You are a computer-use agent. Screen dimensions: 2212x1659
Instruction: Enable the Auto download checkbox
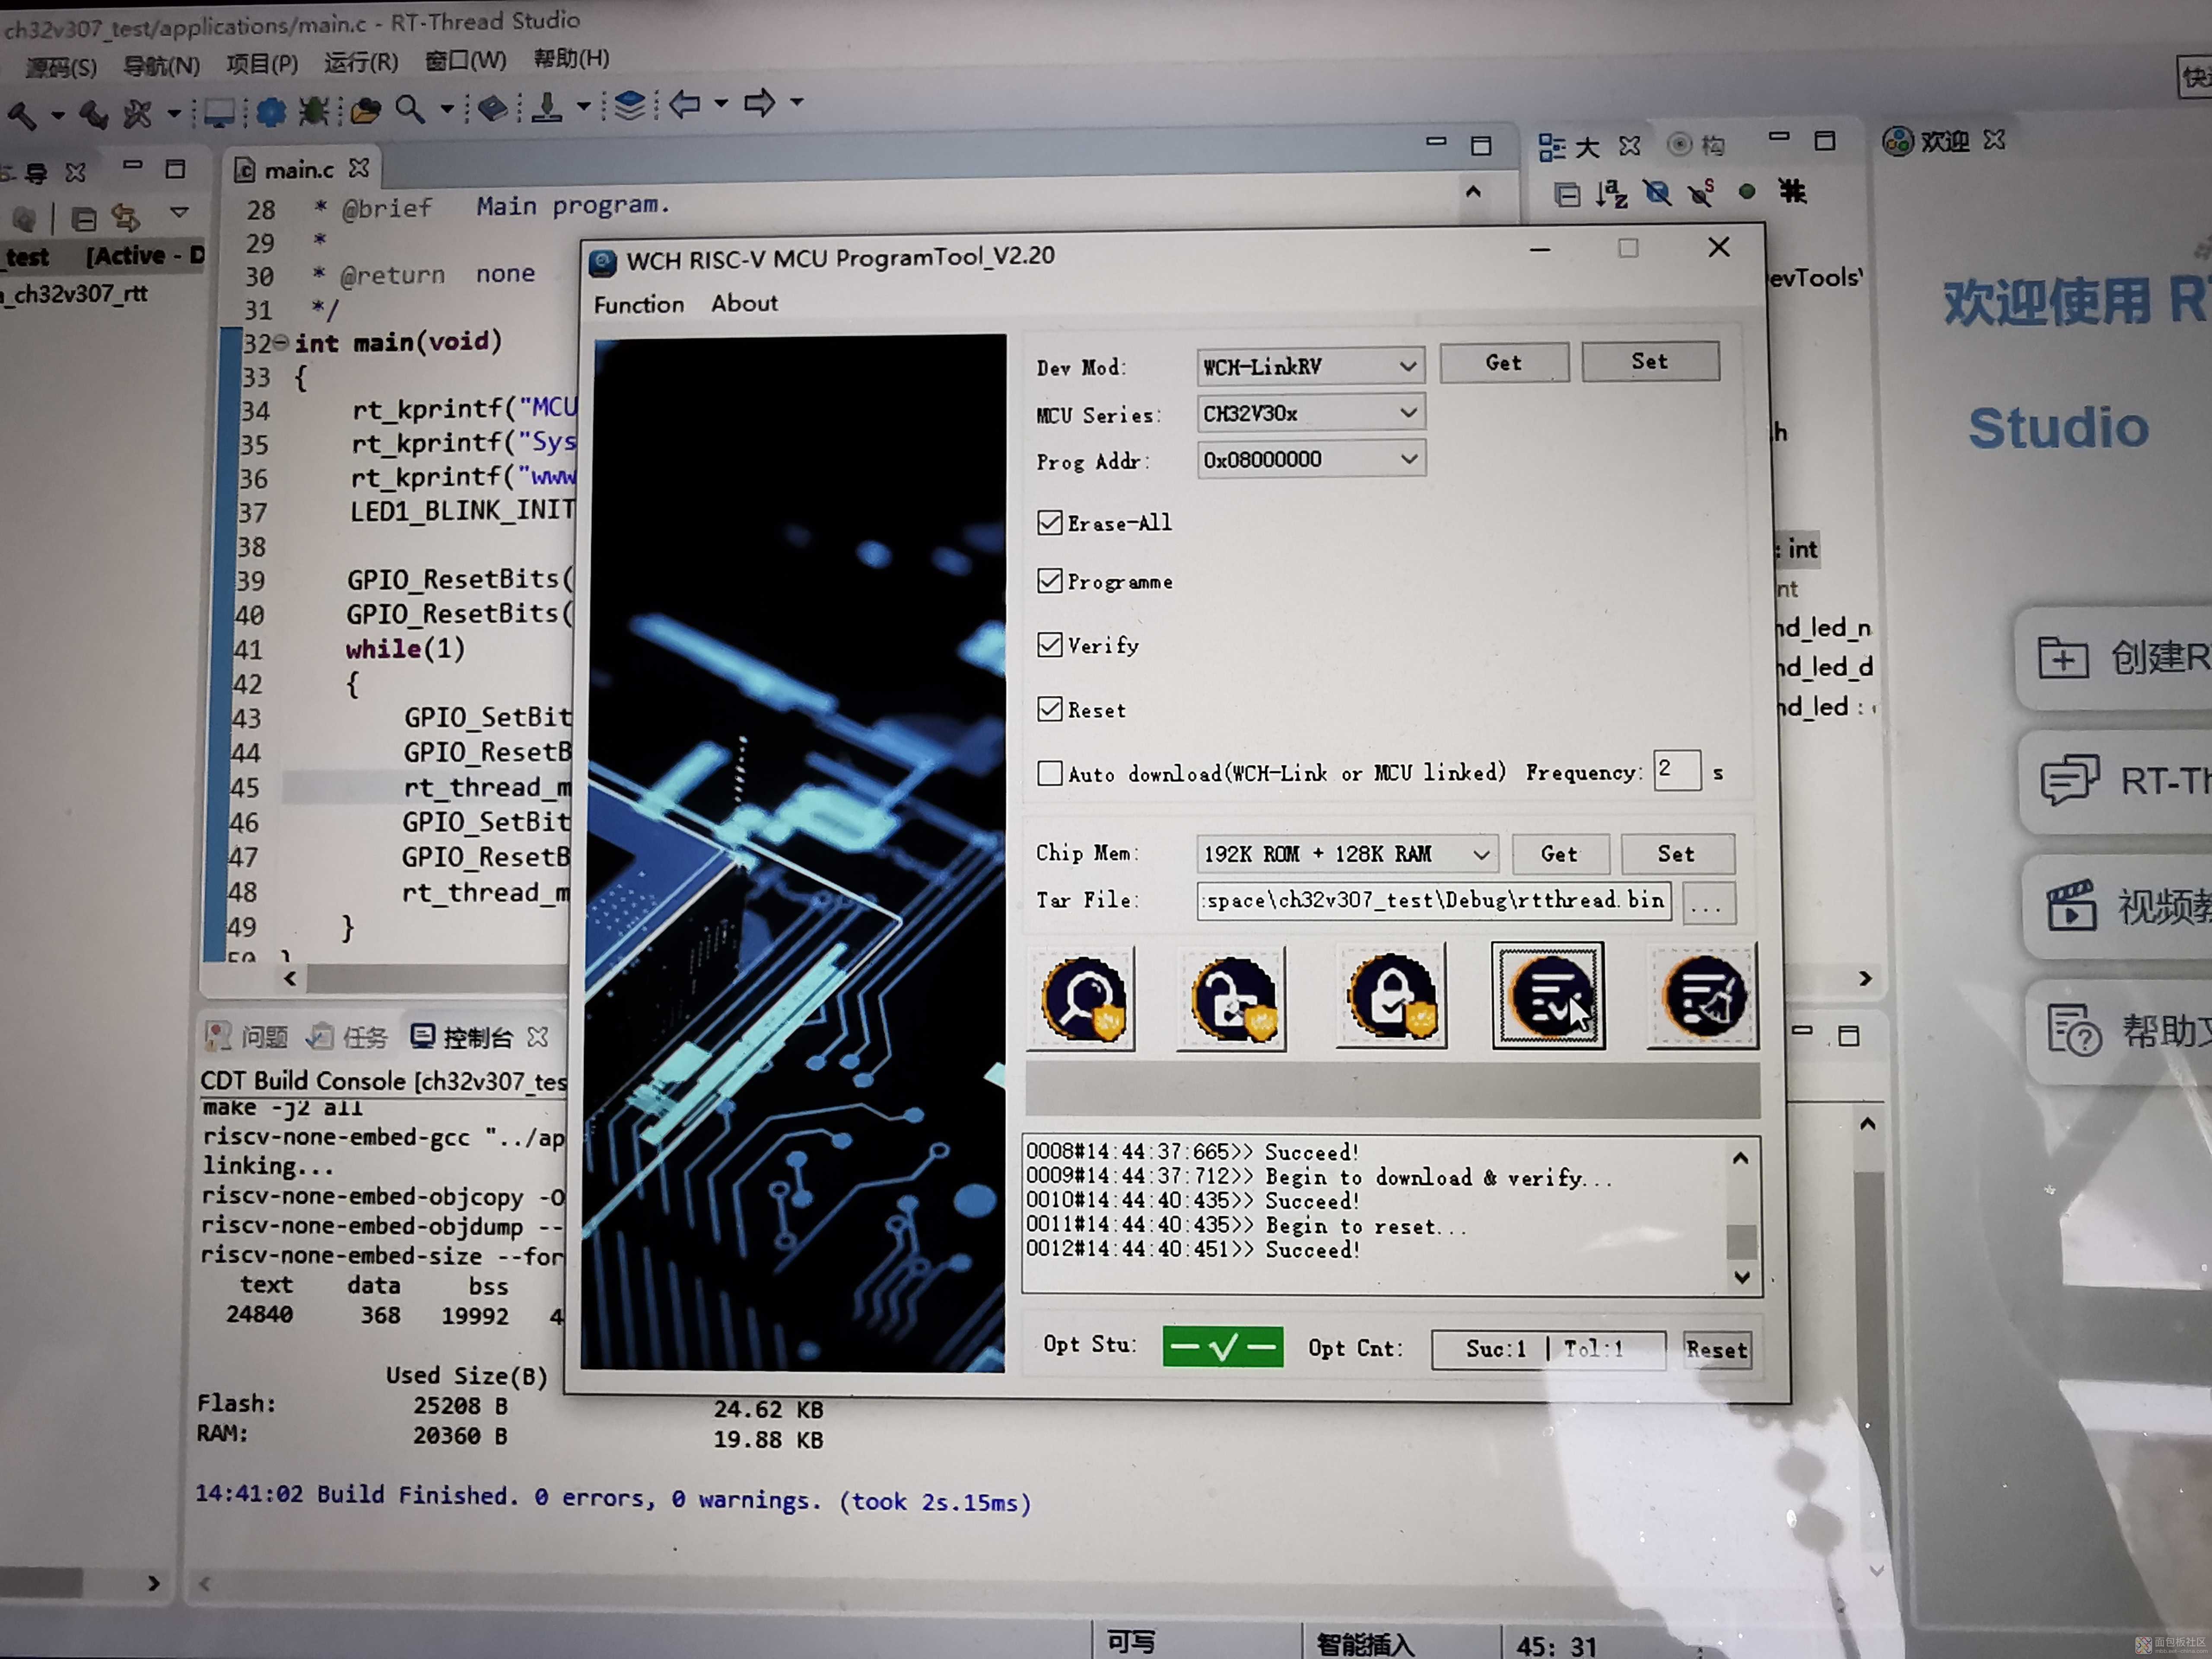(x=1049, y=773)
